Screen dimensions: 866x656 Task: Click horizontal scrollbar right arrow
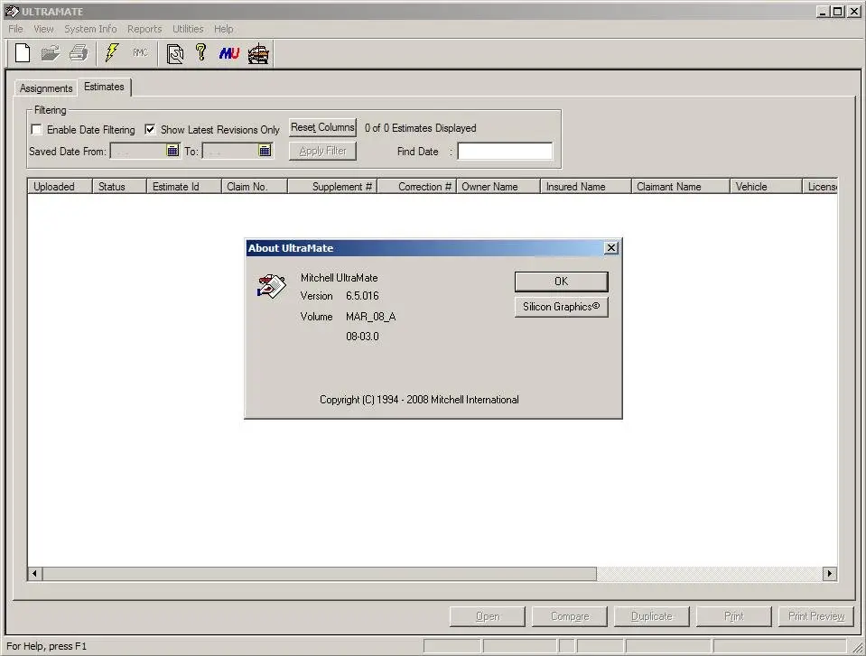829,573
